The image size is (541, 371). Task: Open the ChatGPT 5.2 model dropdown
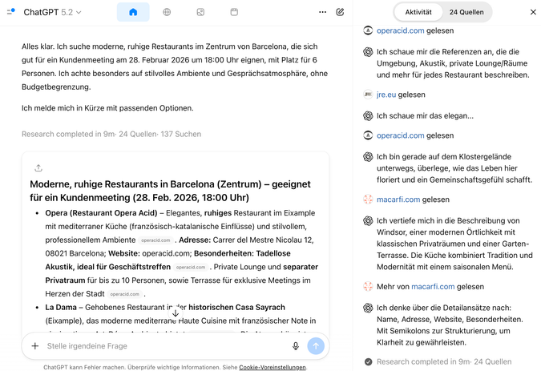coord(52,12)
